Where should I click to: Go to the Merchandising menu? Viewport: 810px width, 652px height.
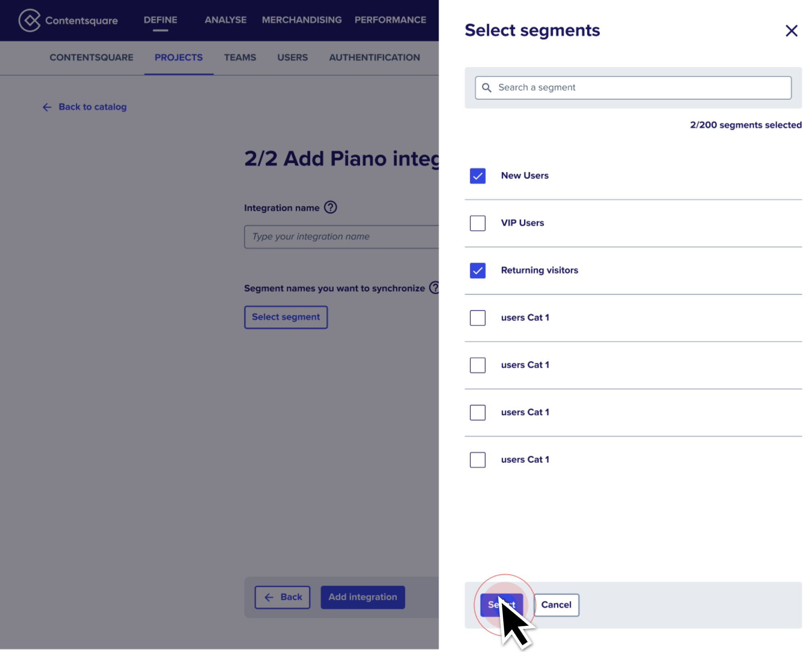click(302, 20)
